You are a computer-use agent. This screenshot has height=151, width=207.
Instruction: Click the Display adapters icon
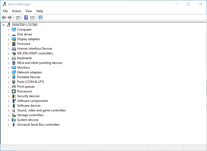(x=14, y=39)
